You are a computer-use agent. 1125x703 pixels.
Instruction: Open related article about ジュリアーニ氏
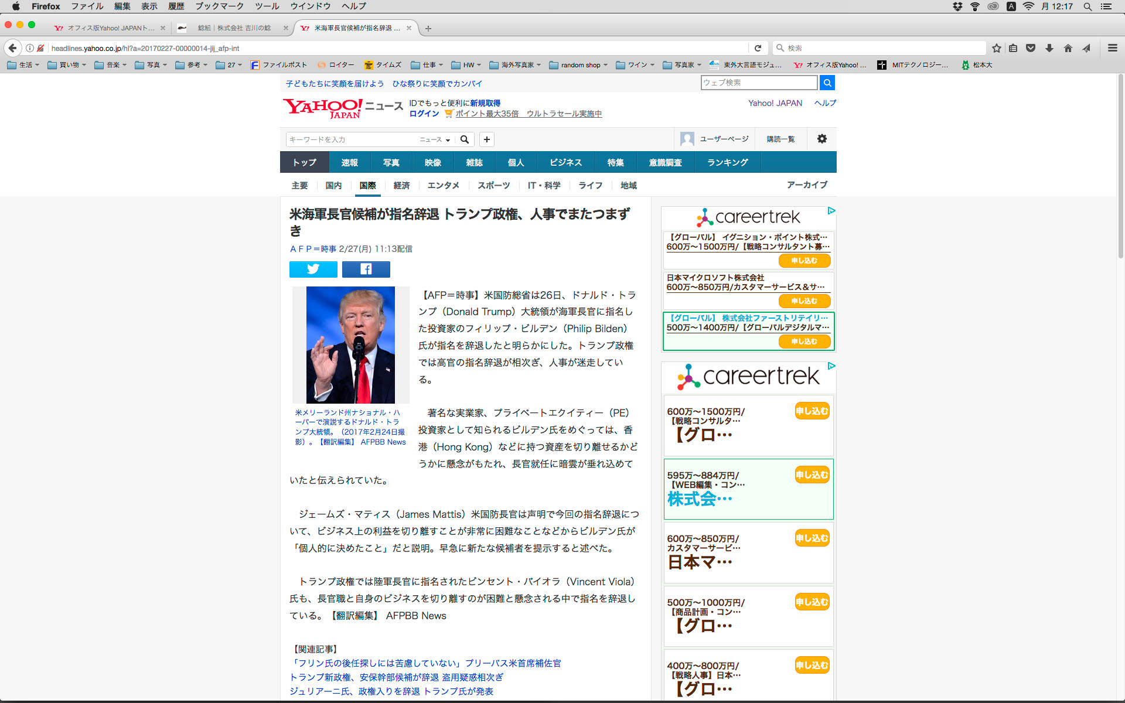(x=391, y=691)
